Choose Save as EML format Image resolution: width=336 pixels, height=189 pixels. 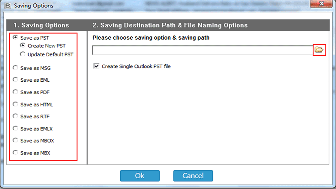(x=15, y=80)
